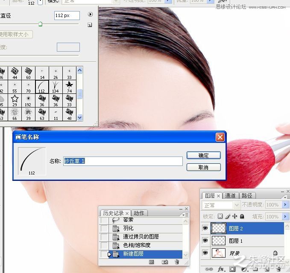Image resolution: width=290 pixels, height=273 pixels.
Task: Select the 112 curved grass brush preset
Action: (x=42, y=87)
